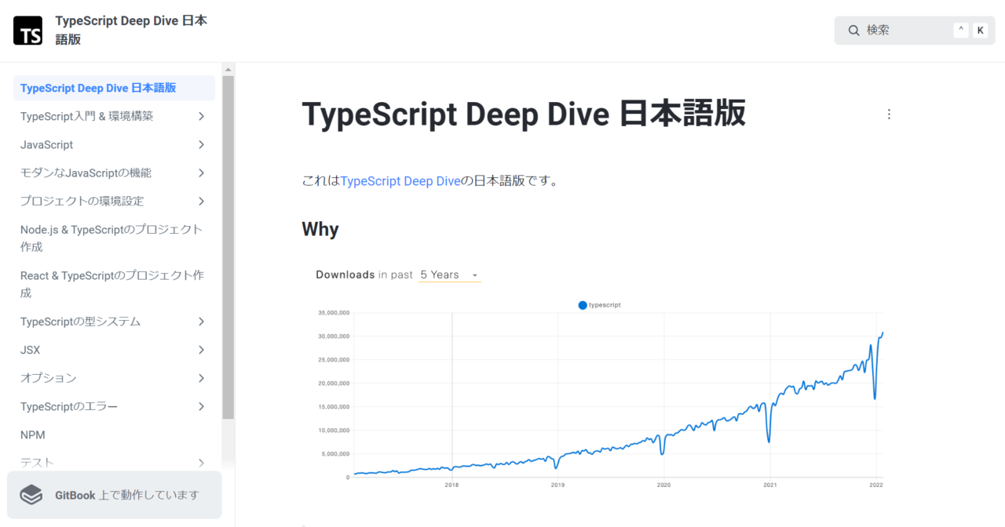
Task: Expand the JavaScript section chevron
Action: coord(202,145)
